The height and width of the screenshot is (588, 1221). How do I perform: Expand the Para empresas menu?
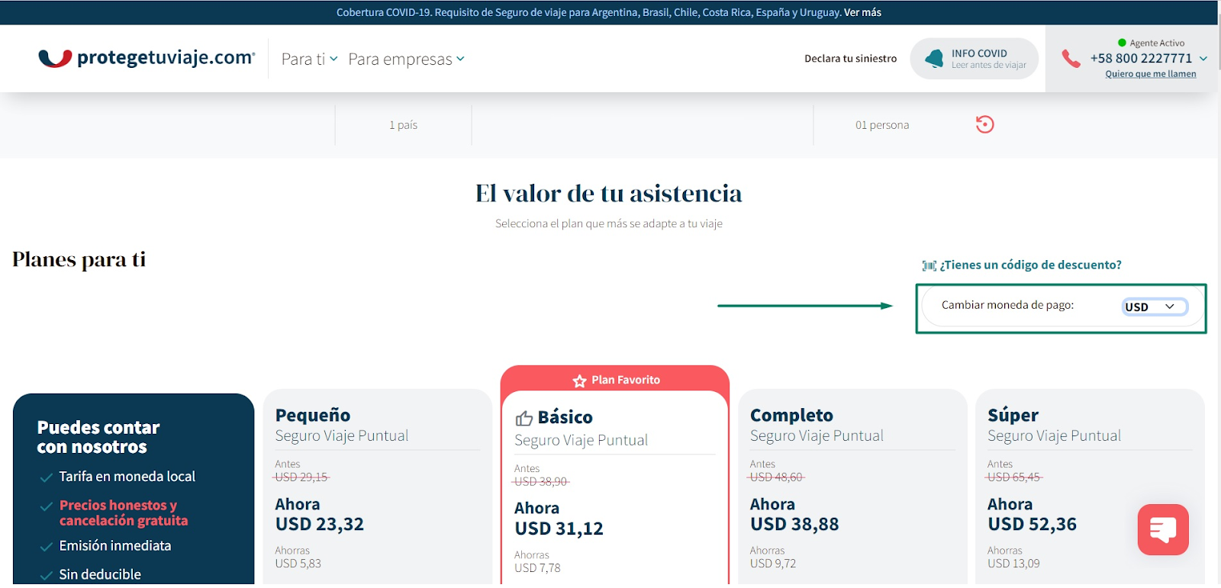[407, 59]
